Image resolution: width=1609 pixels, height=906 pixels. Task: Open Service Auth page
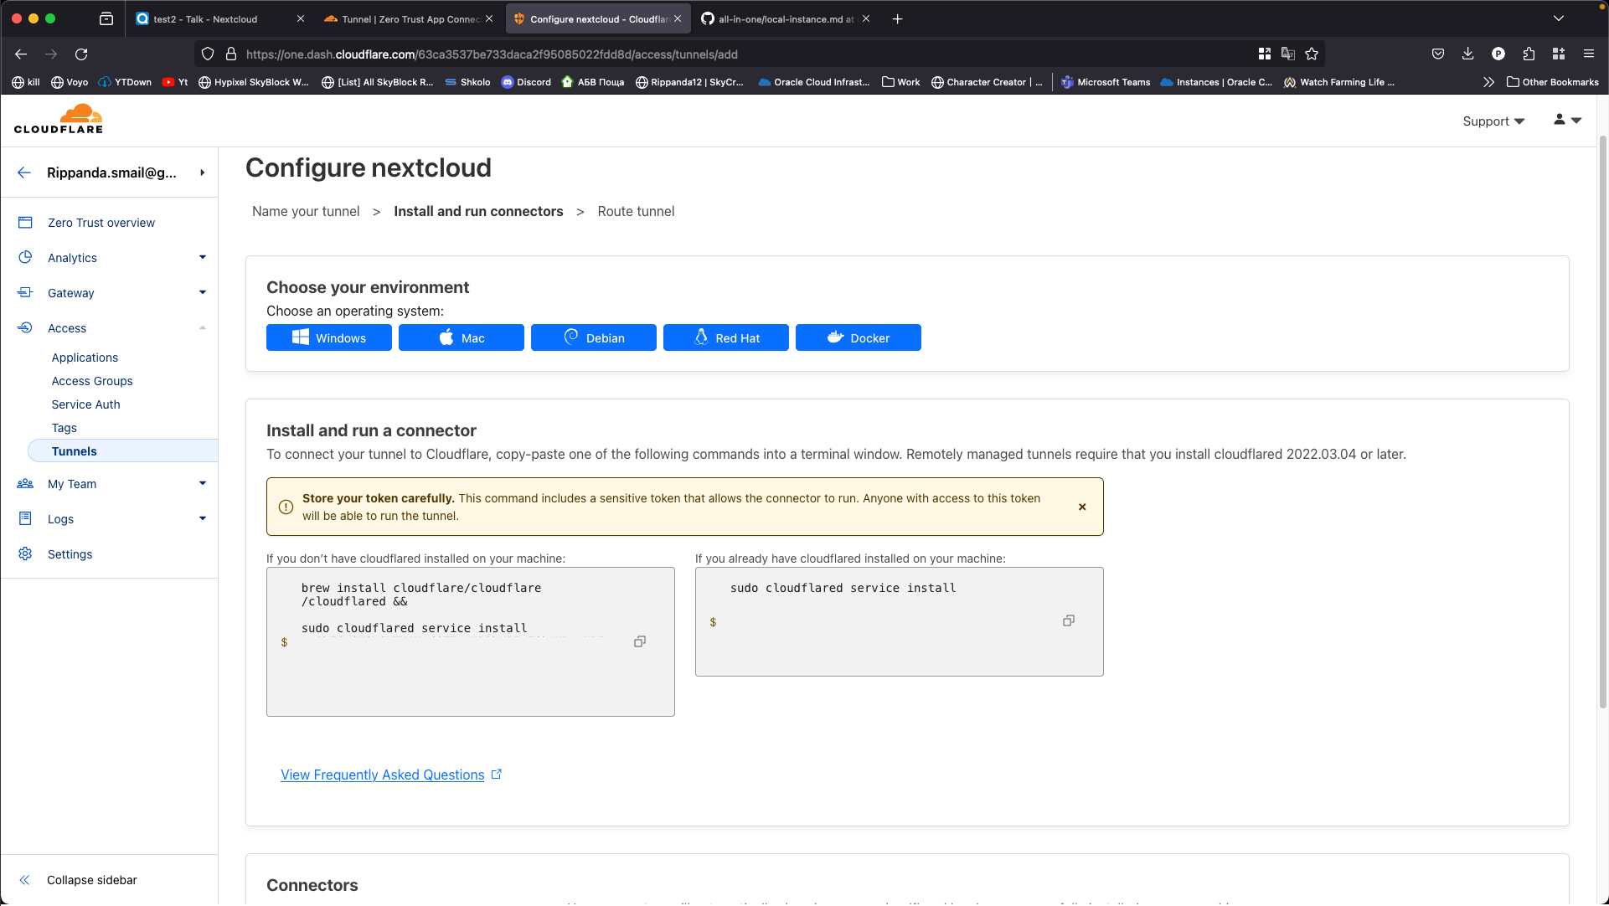85,404
